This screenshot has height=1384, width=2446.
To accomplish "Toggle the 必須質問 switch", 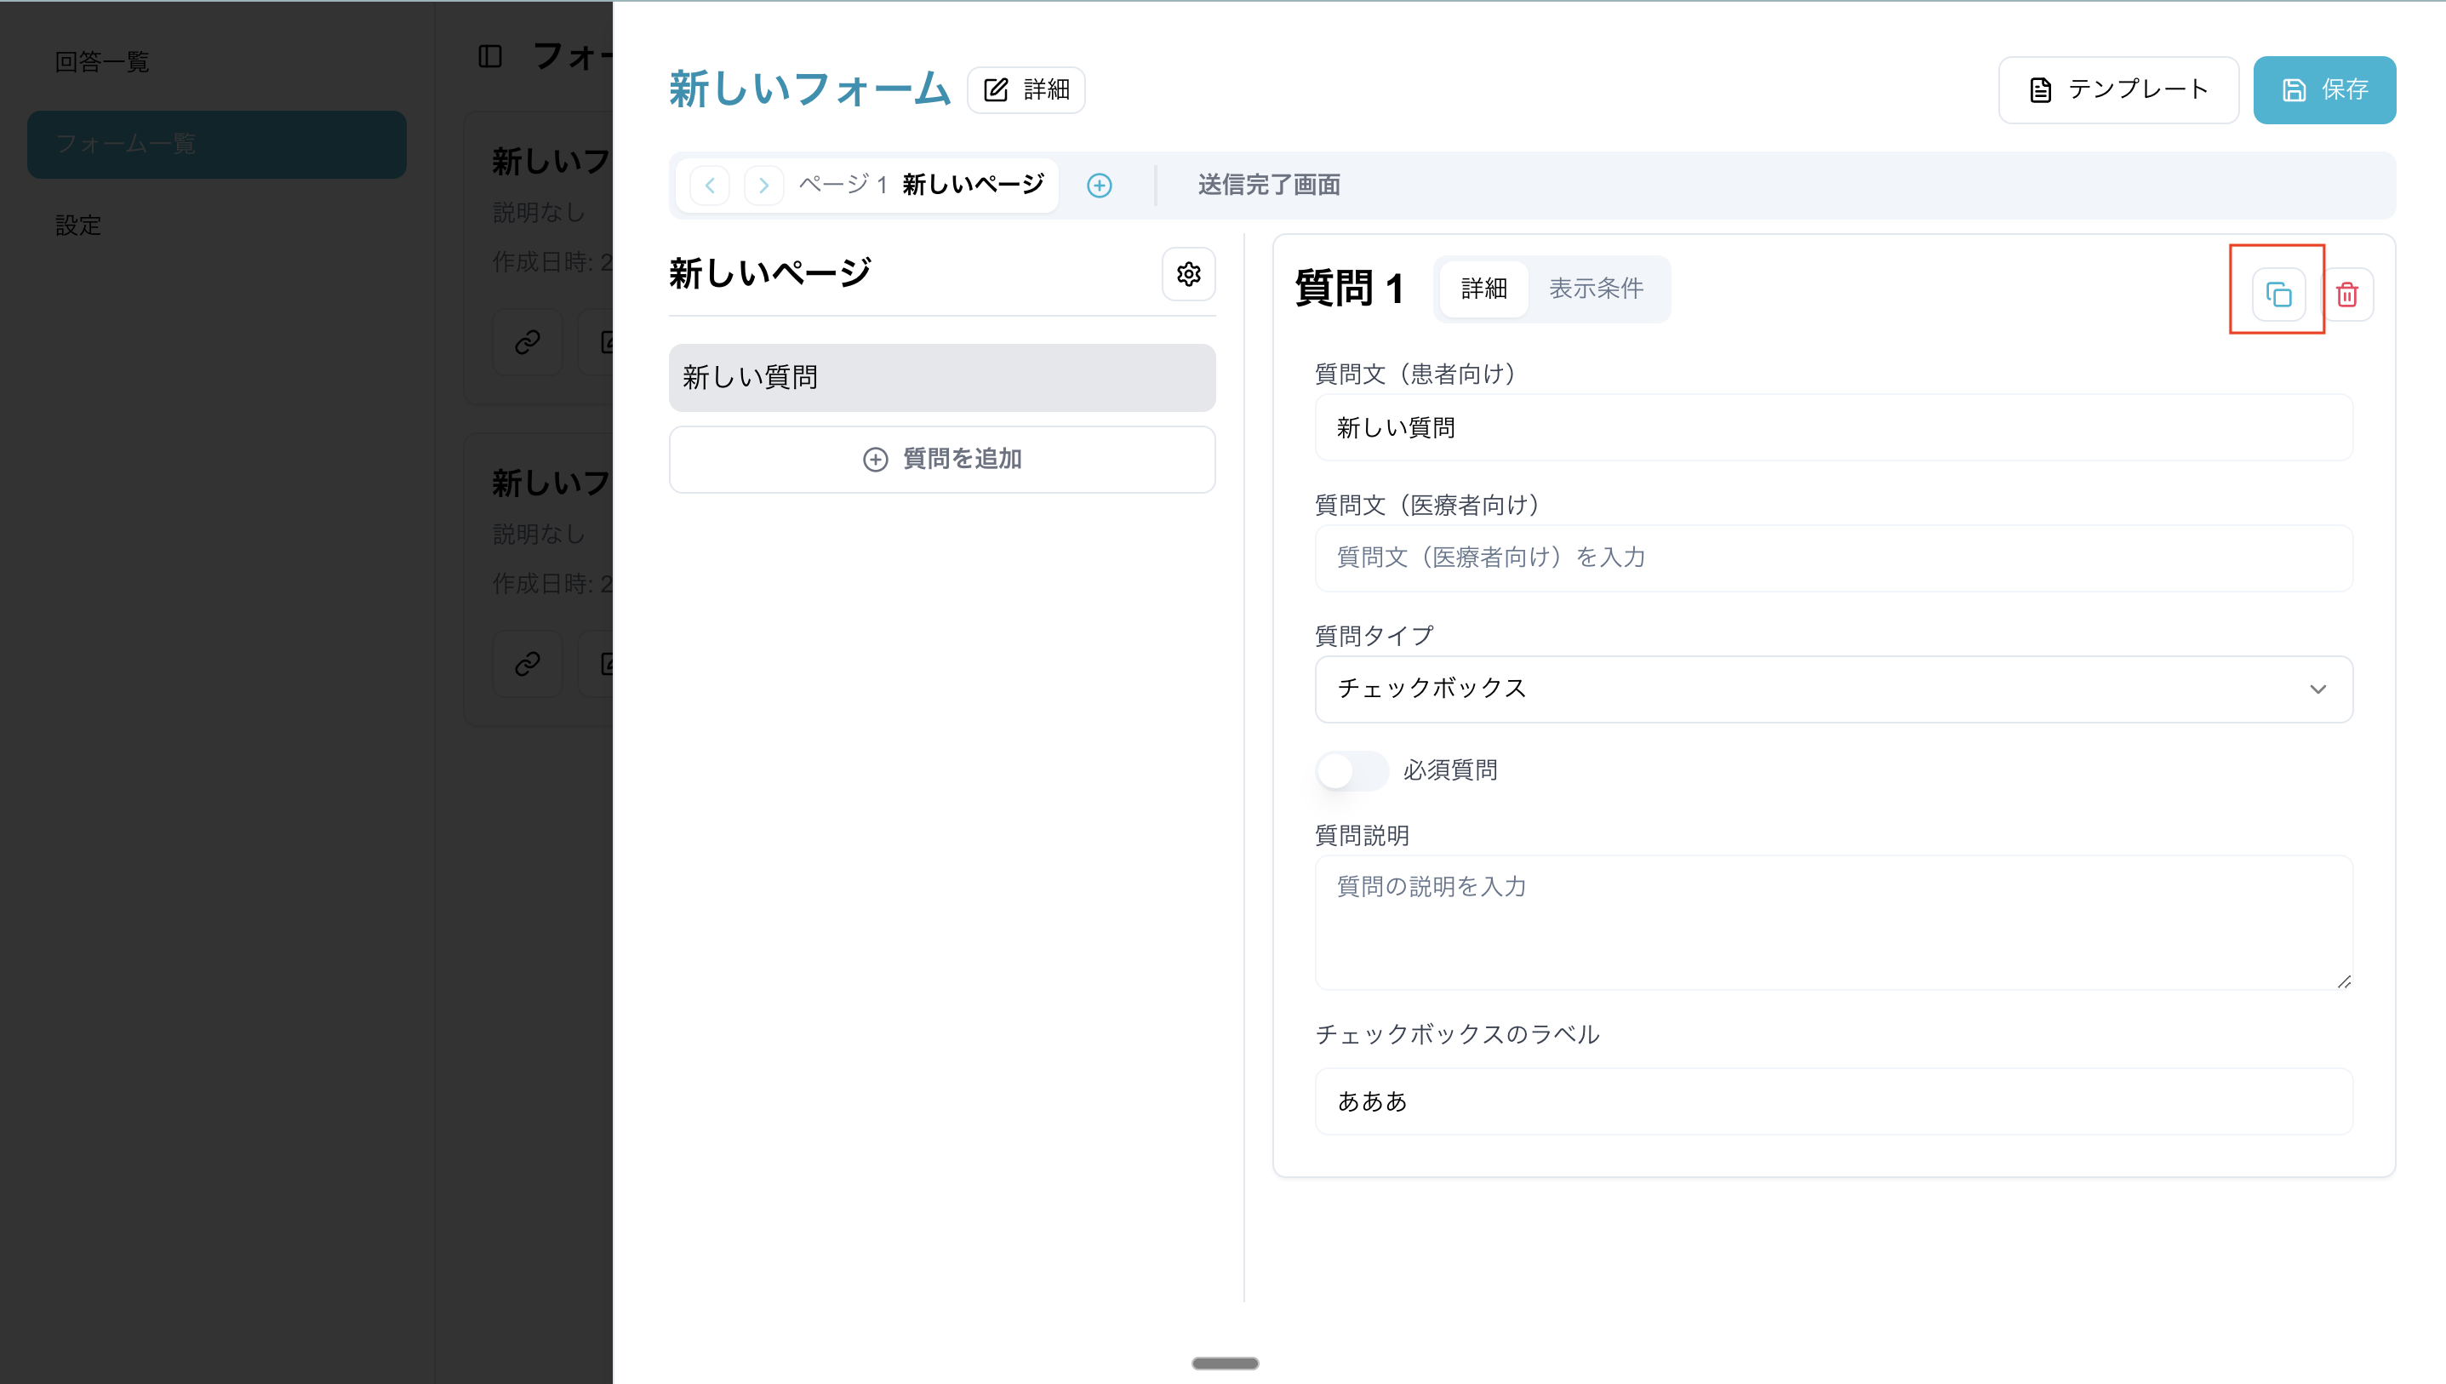I will pyautogui.click(x=1352, y=771).
